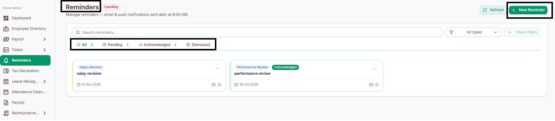Open Payslip from the main menu
The width and height of the screenshot is (555, 121).
[x=25, y=103]
